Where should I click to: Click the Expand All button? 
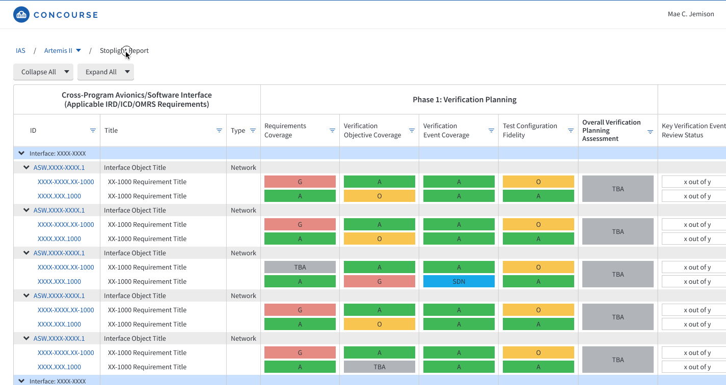click(x=101, y=72)
